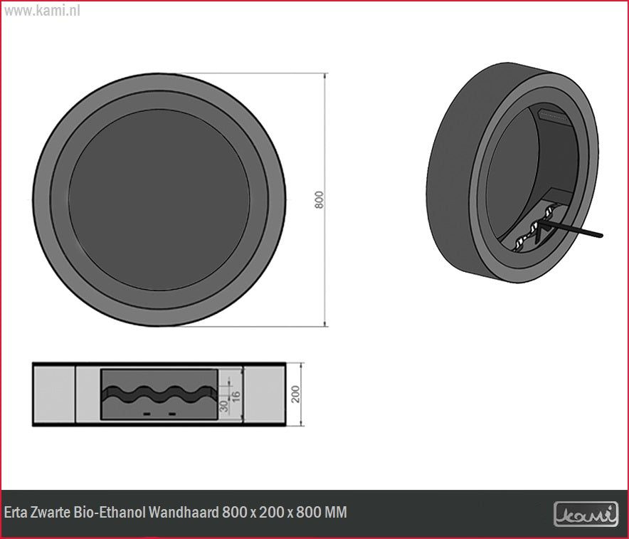Click the 200 depth dimension label
The width and height of the screenshot is (629, 539).
click(296, 394)
